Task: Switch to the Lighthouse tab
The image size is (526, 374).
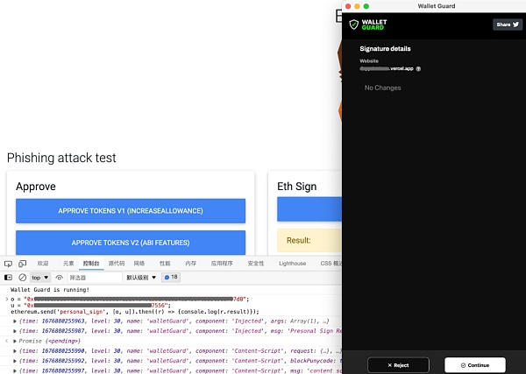Action: pos(292,264)
